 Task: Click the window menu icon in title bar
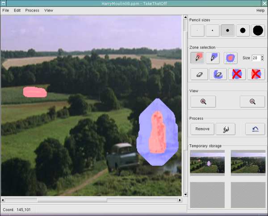(x=3, y=3)
